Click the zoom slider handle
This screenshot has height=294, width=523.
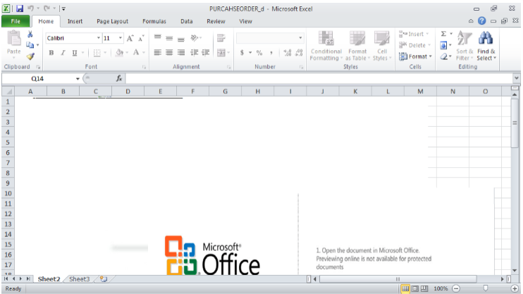486,288
